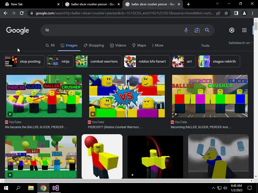Bookmark this page with the star
The height and width of the screenshot is (193, 258).
coord(226,13)
